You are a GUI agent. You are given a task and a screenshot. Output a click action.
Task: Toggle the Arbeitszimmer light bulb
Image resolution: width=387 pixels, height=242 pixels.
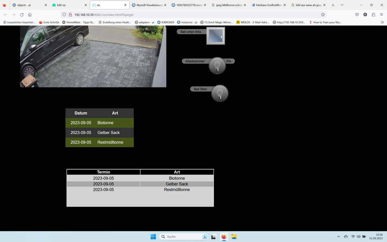[217, 66]
